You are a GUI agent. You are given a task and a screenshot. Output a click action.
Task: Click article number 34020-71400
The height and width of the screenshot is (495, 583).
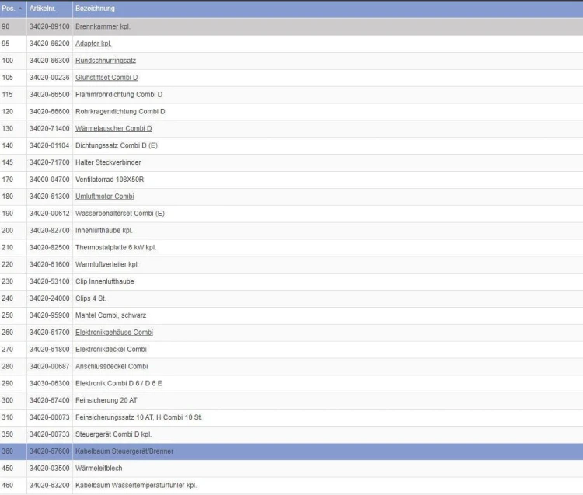50,128
